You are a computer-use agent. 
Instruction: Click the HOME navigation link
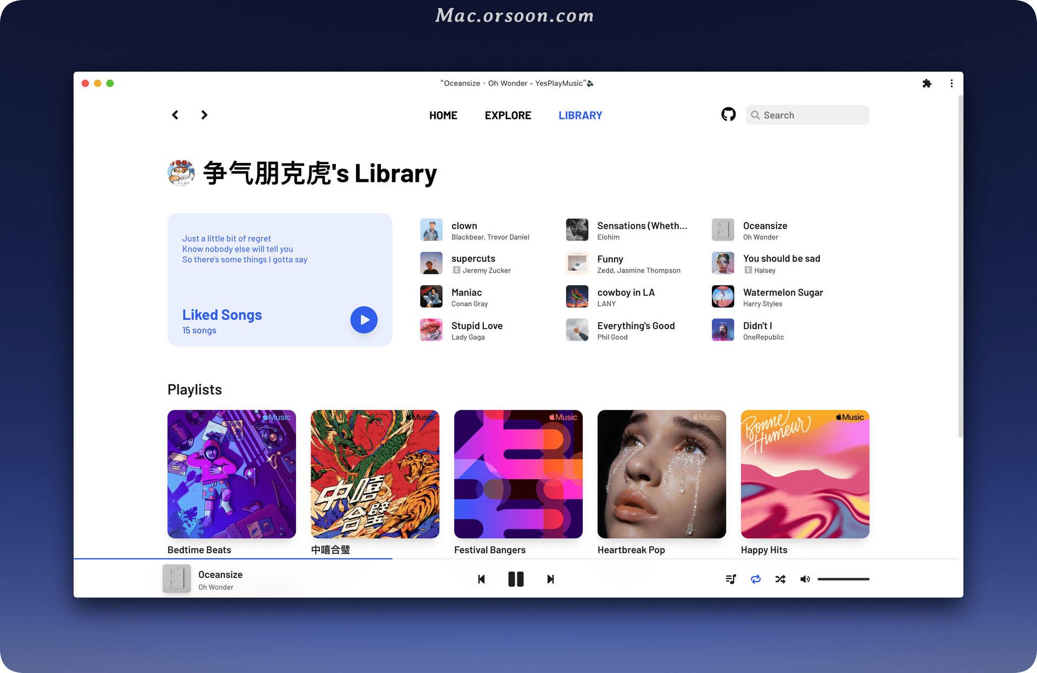tap(443, 115)
